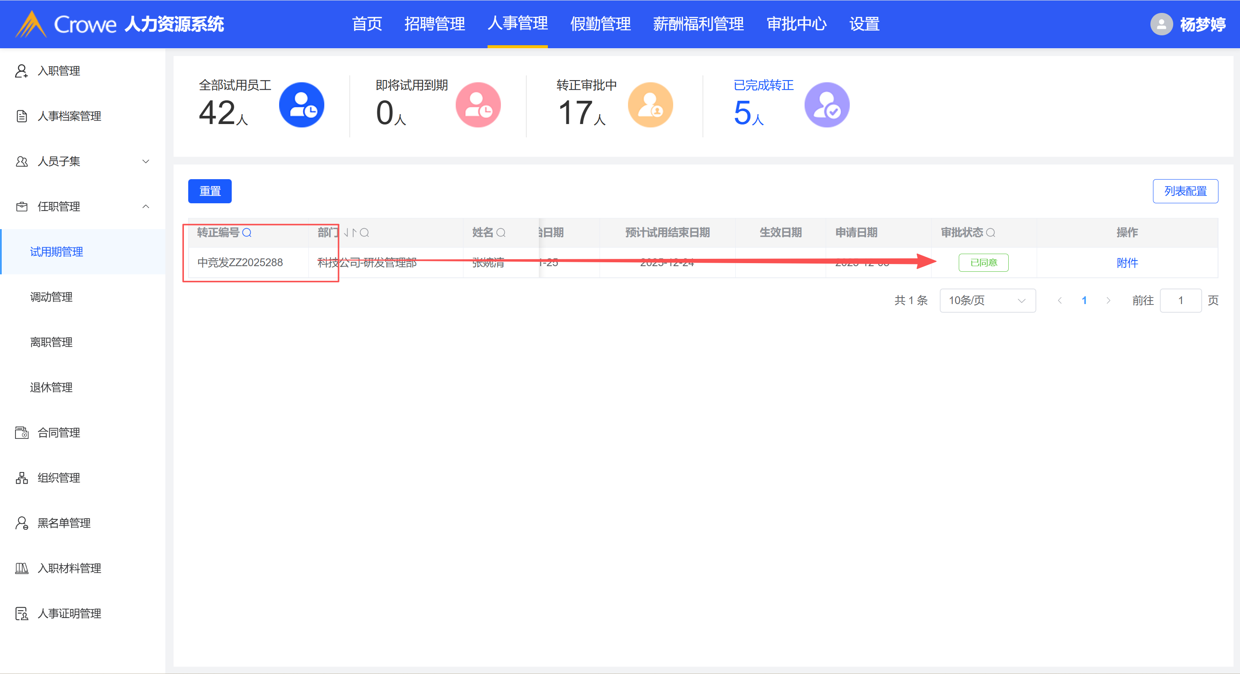
Task: Open the 假勤管理 top navigation tab
Action: pos(600,24)
